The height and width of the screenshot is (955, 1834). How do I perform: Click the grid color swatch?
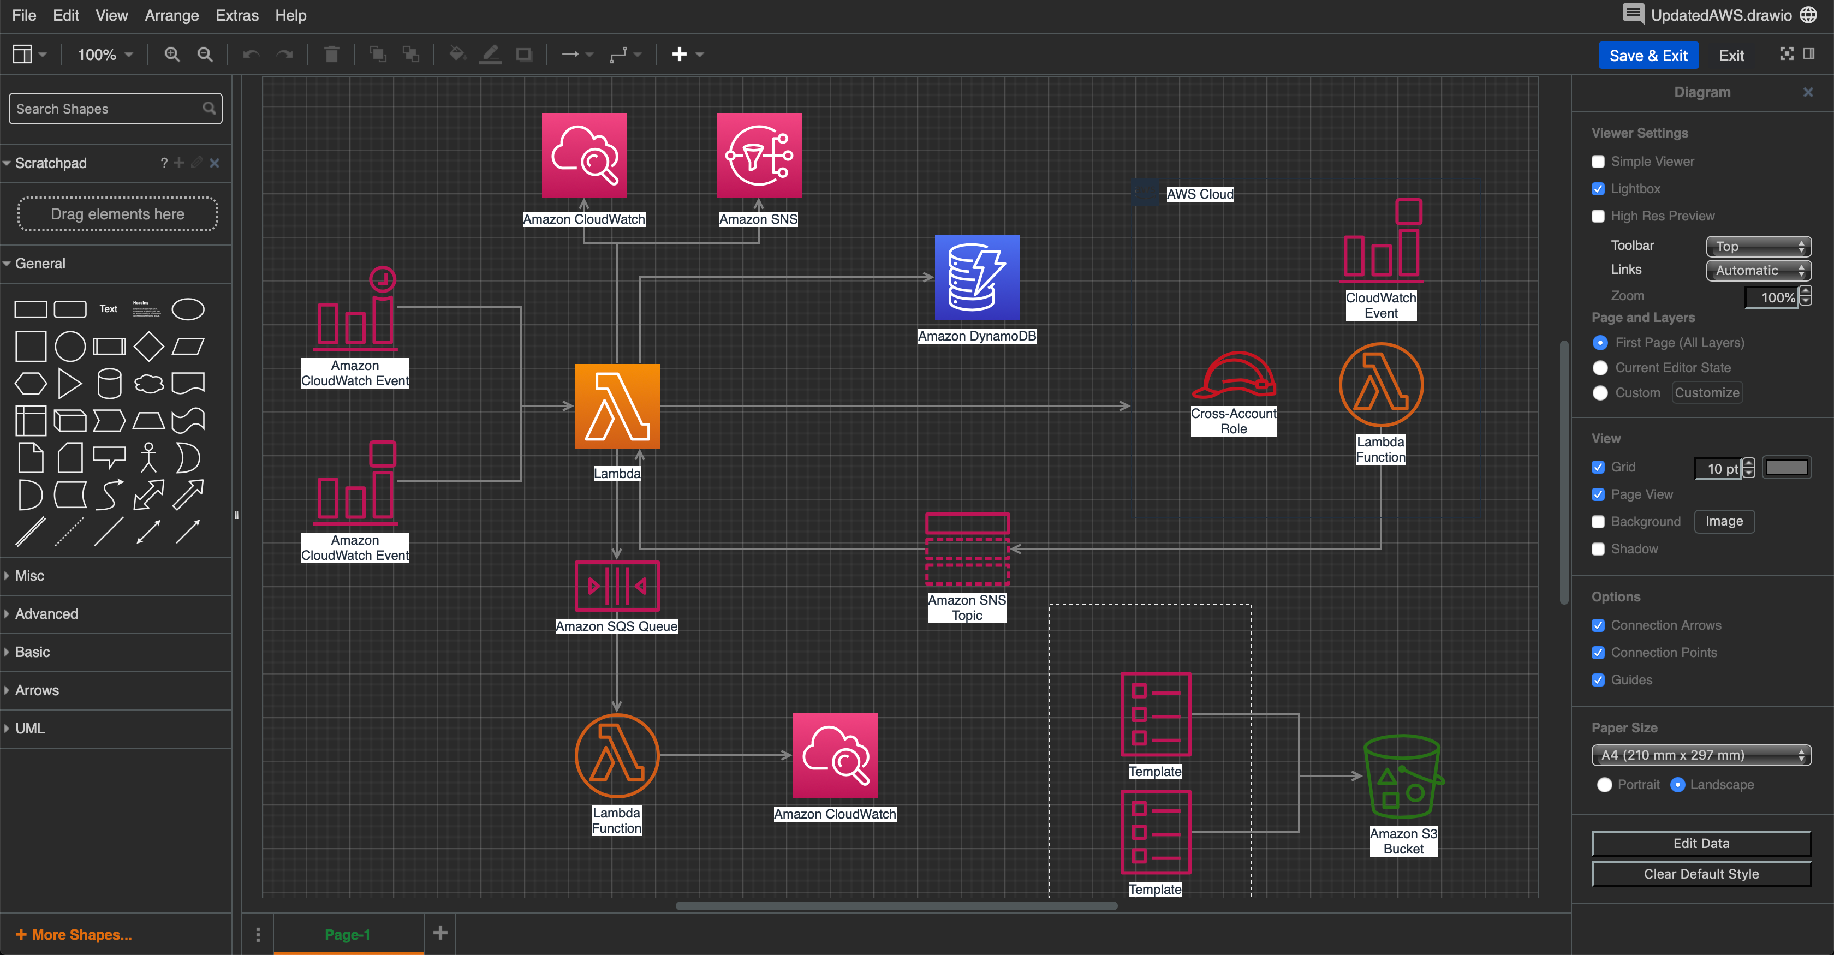point(1787,467)
